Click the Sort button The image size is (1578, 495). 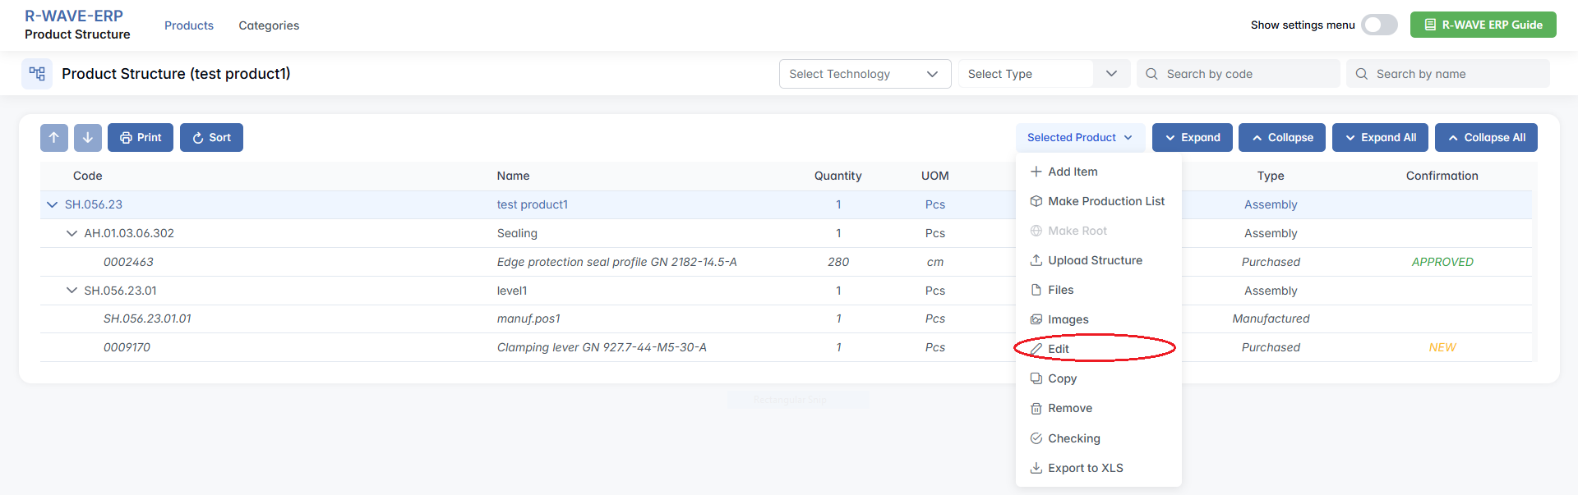click(x=211, y=138)
